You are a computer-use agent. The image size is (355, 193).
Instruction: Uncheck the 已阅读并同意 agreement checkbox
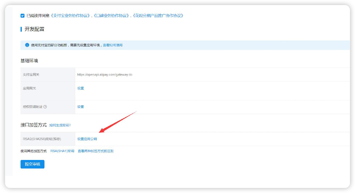pos(23,16)
